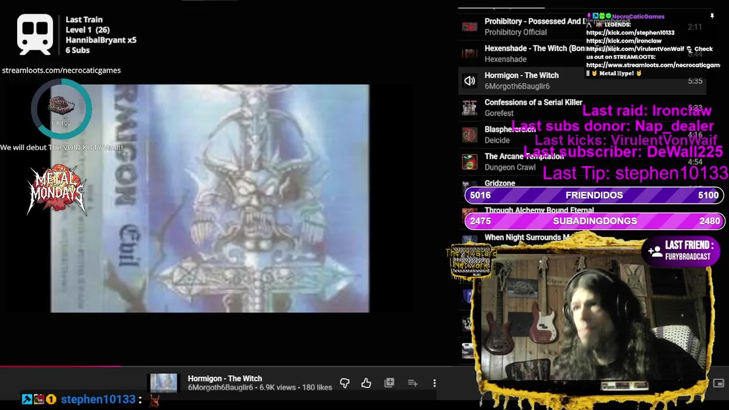
Task: Click NecroCaticGames username in chat
Action: (638, 17)
